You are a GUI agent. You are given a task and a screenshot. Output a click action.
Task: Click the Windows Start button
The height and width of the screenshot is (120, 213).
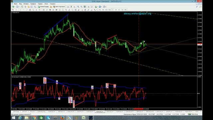(13, 118)
